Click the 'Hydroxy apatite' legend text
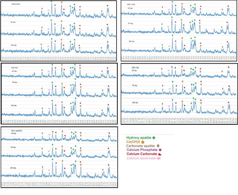Screen dimensions: 238x195 [138, 137]
